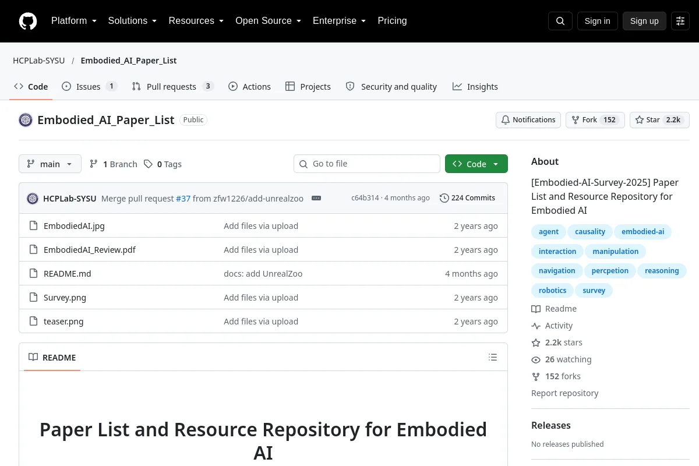Open the Report repository link
The image size is (699, 466).
(x=565, y=393)
